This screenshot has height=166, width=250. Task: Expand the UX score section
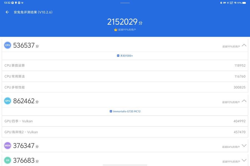pos(244,160)
